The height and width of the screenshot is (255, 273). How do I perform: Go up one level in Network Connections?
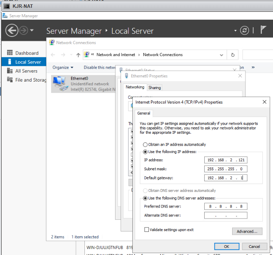tap(78, 55)
